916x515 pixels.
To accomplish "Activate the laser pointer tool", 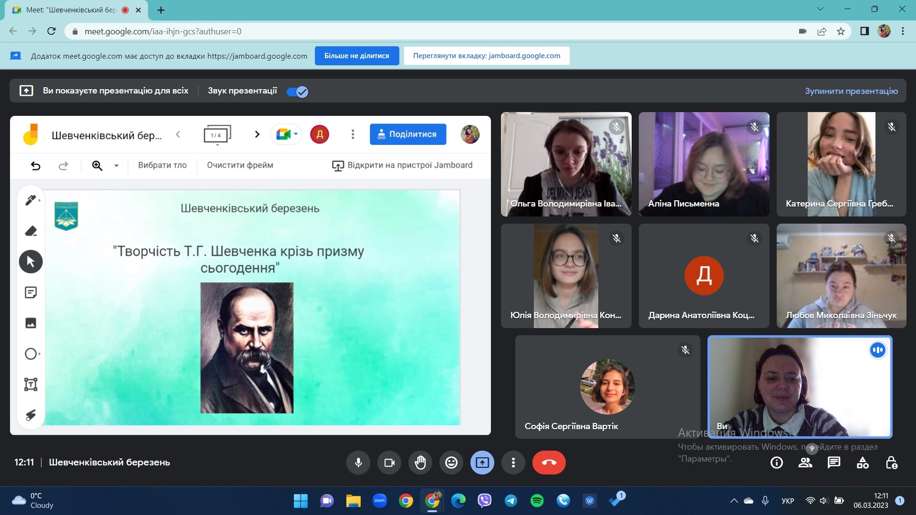I will click(31, 415).
